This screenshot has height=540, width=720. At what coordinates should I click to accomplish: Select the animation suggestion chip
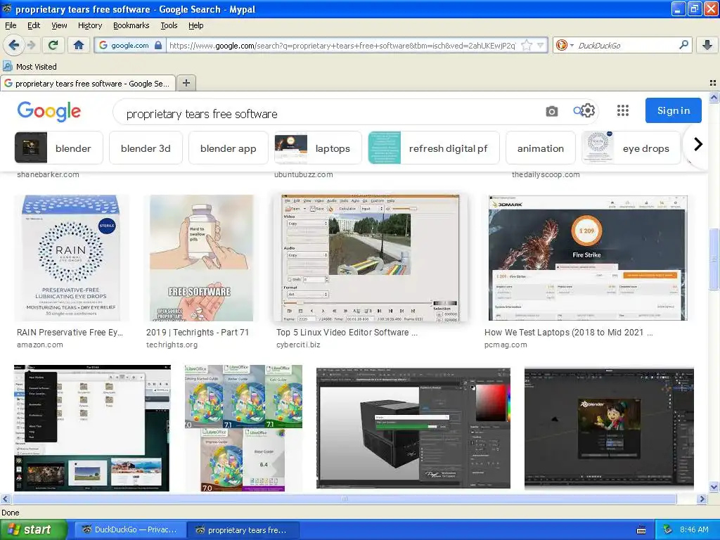541,148
